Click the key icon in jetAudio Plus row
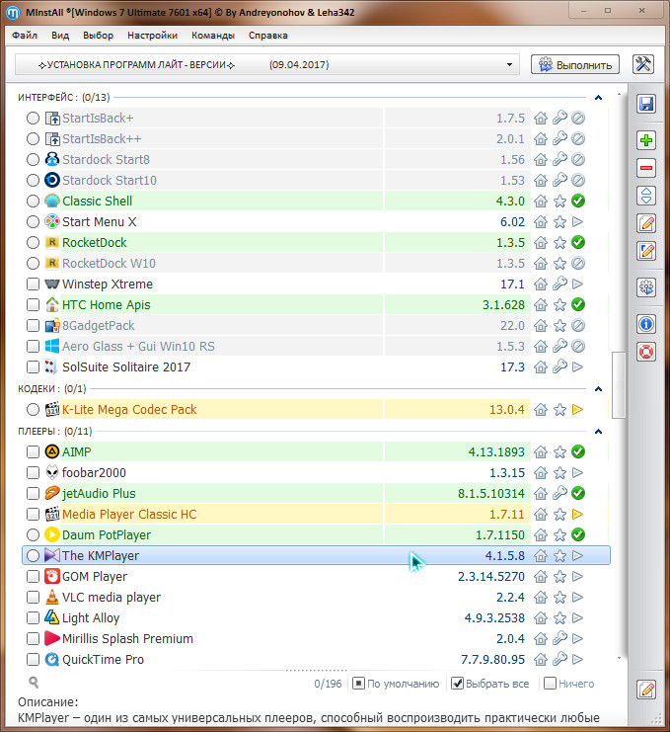 pos(559,493)
